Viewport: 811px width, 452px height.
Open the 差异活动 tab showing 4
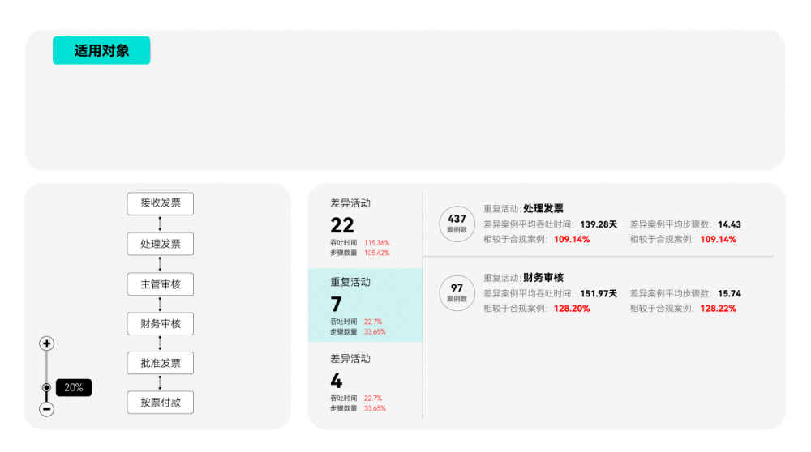point(365,382)
